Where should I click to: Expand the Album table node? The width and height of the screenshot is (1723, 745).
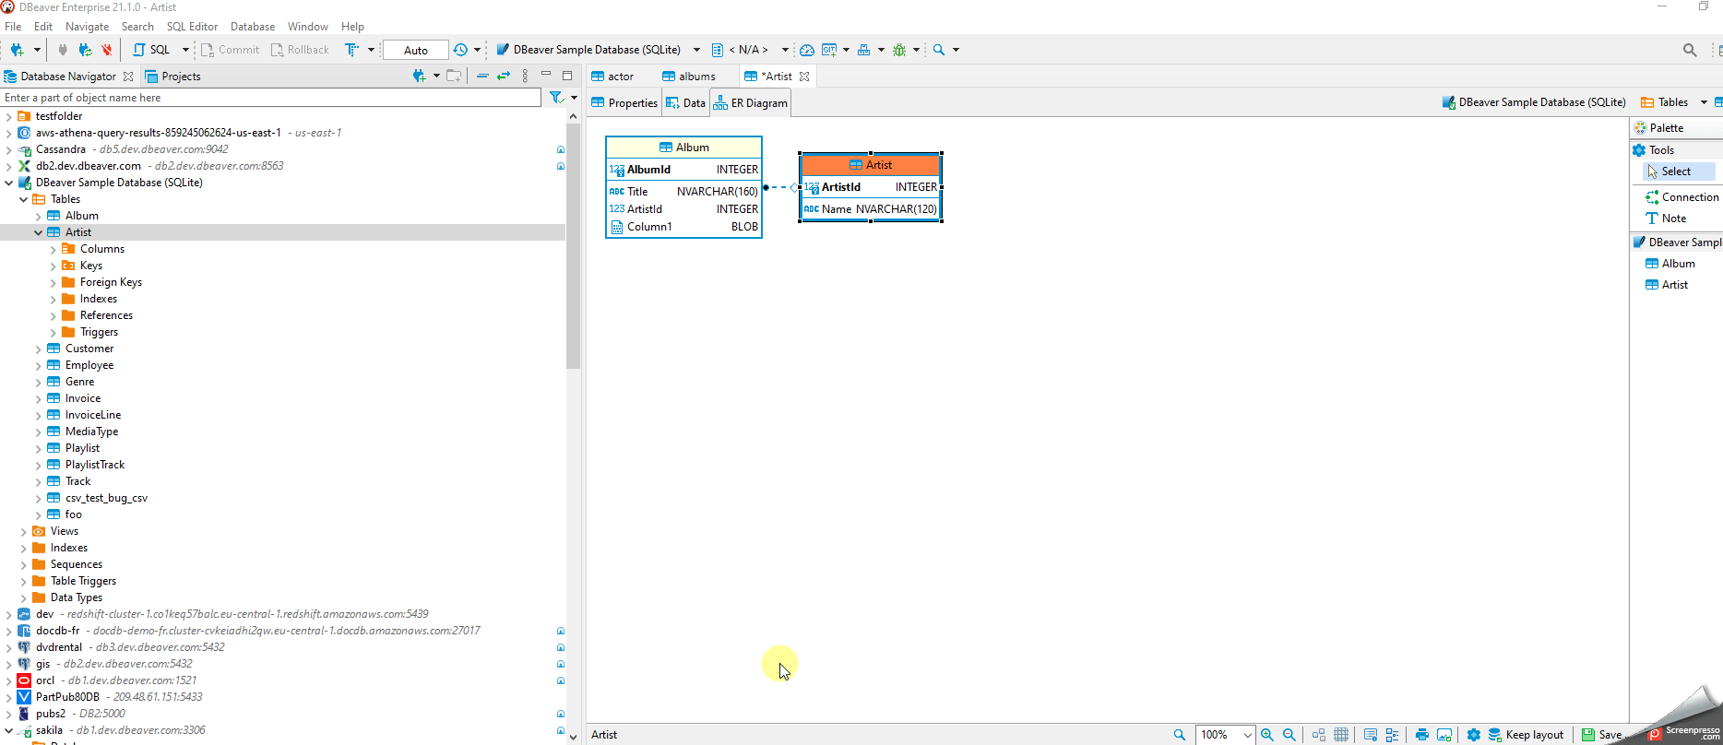[39, 216]
